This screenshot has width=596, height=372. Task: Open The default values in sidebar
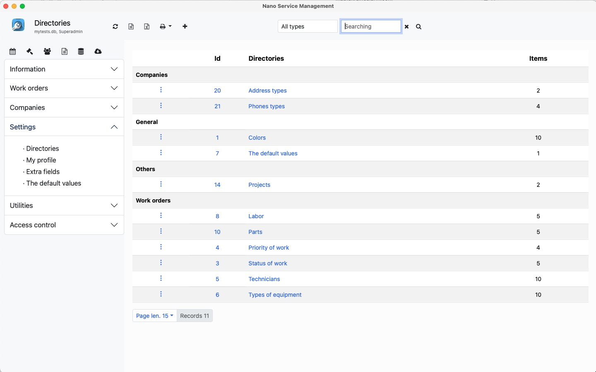(54, 183)
